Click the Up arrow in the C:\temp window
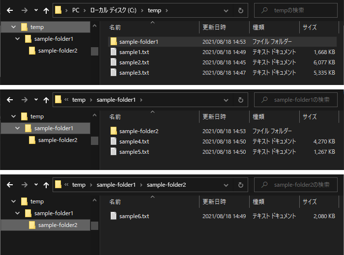Viewport: 344px width, 255px height. click(x=46, y=10)
